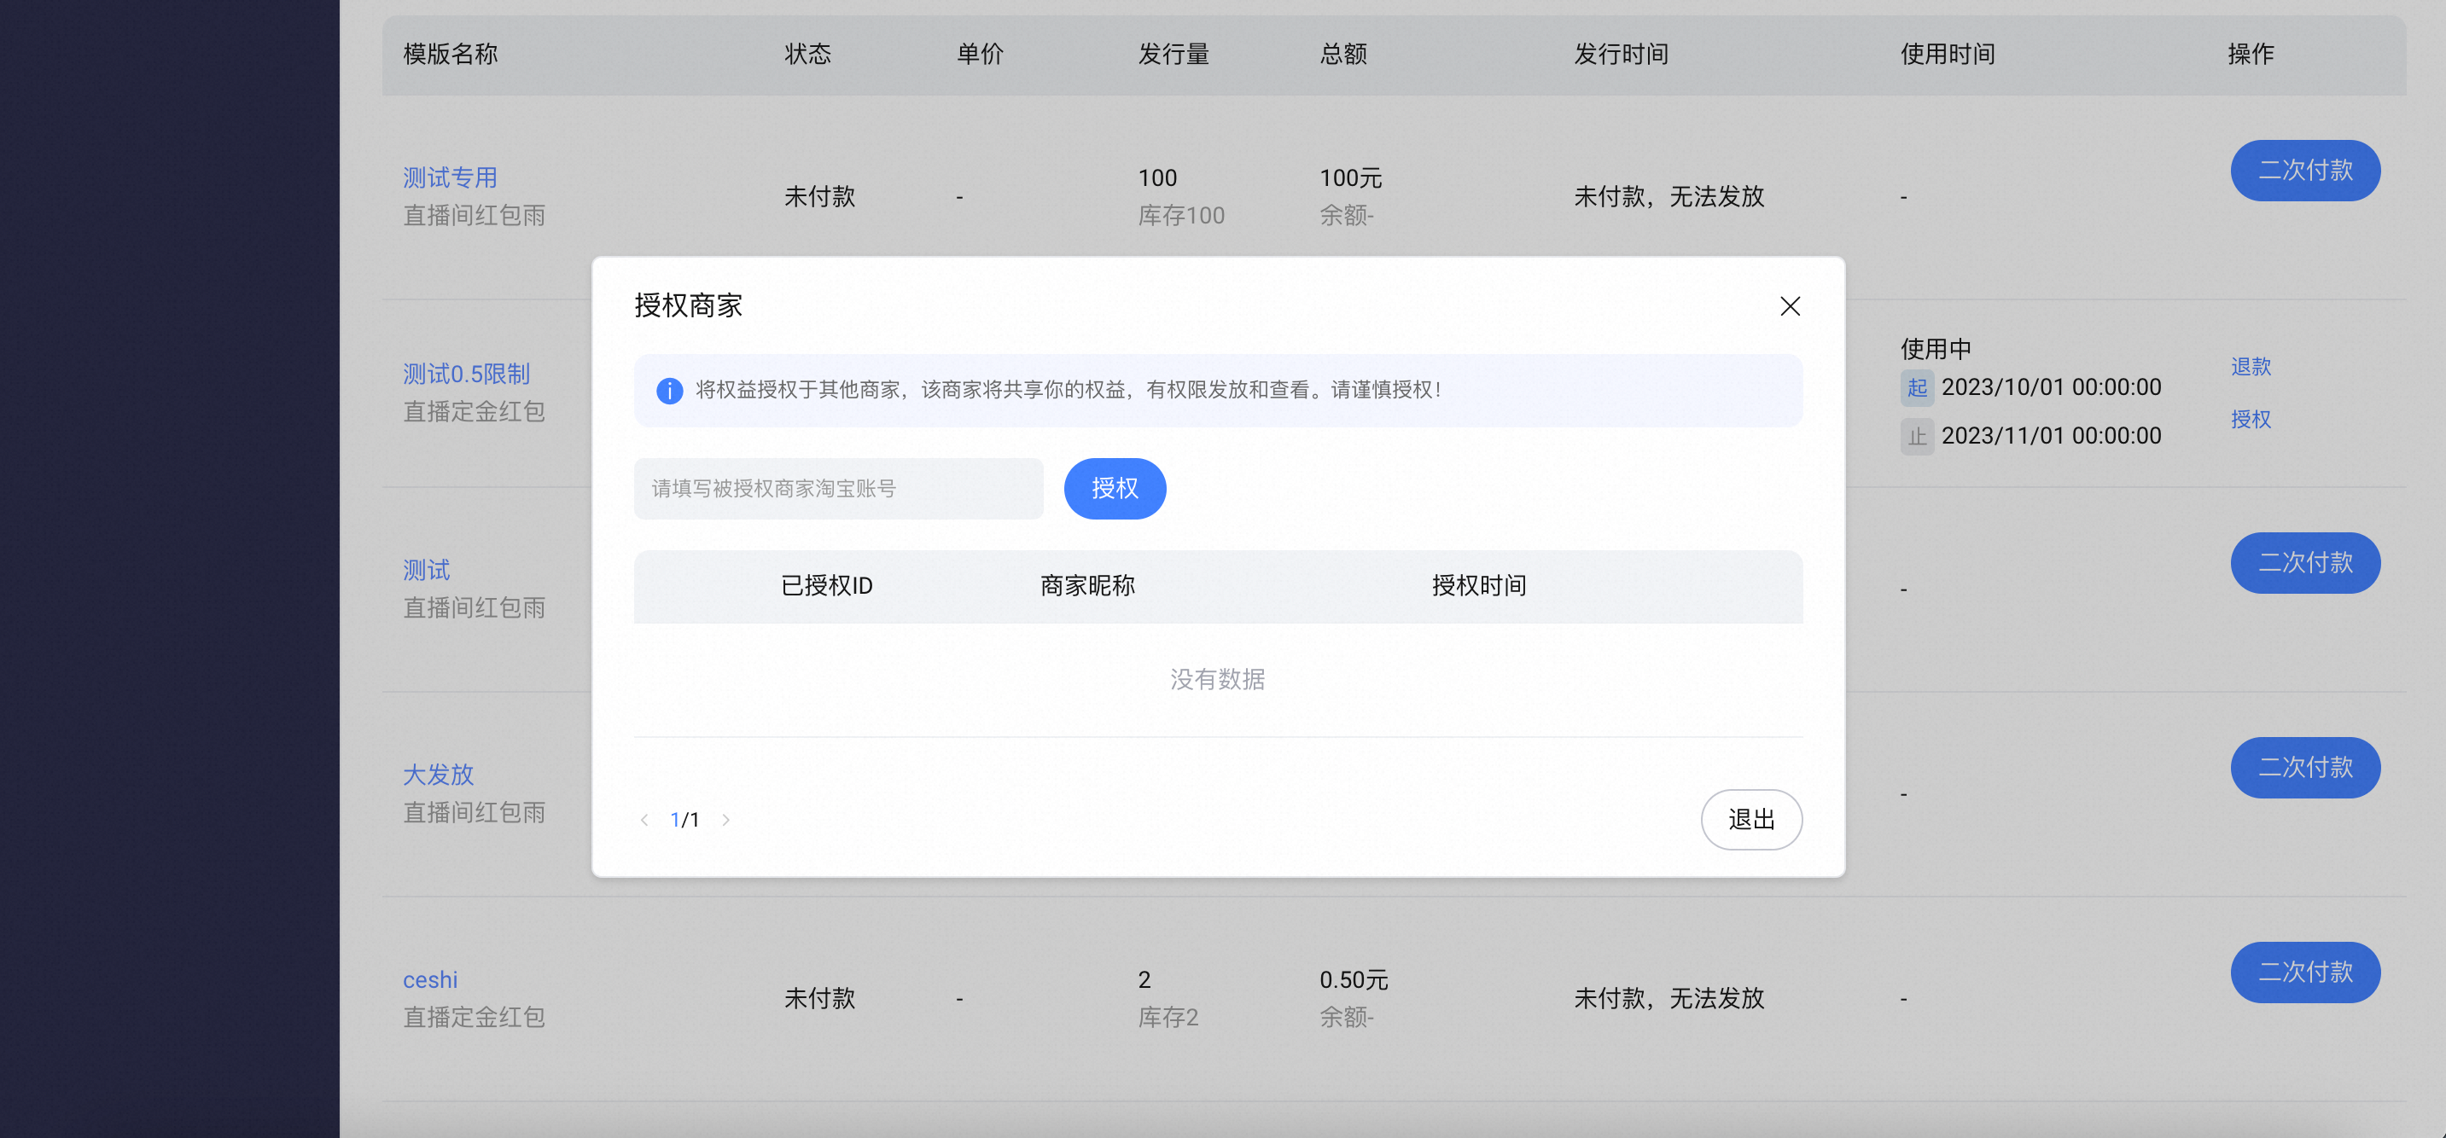Click the 商家昵称 column header

1087,585
